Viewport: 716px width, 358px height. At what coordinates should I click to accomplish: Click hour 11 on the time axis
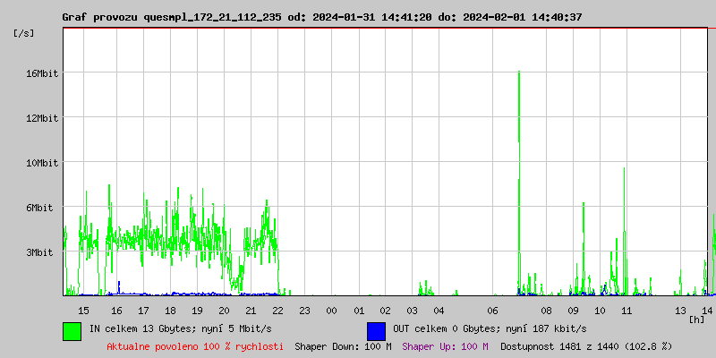coord(626,310)
